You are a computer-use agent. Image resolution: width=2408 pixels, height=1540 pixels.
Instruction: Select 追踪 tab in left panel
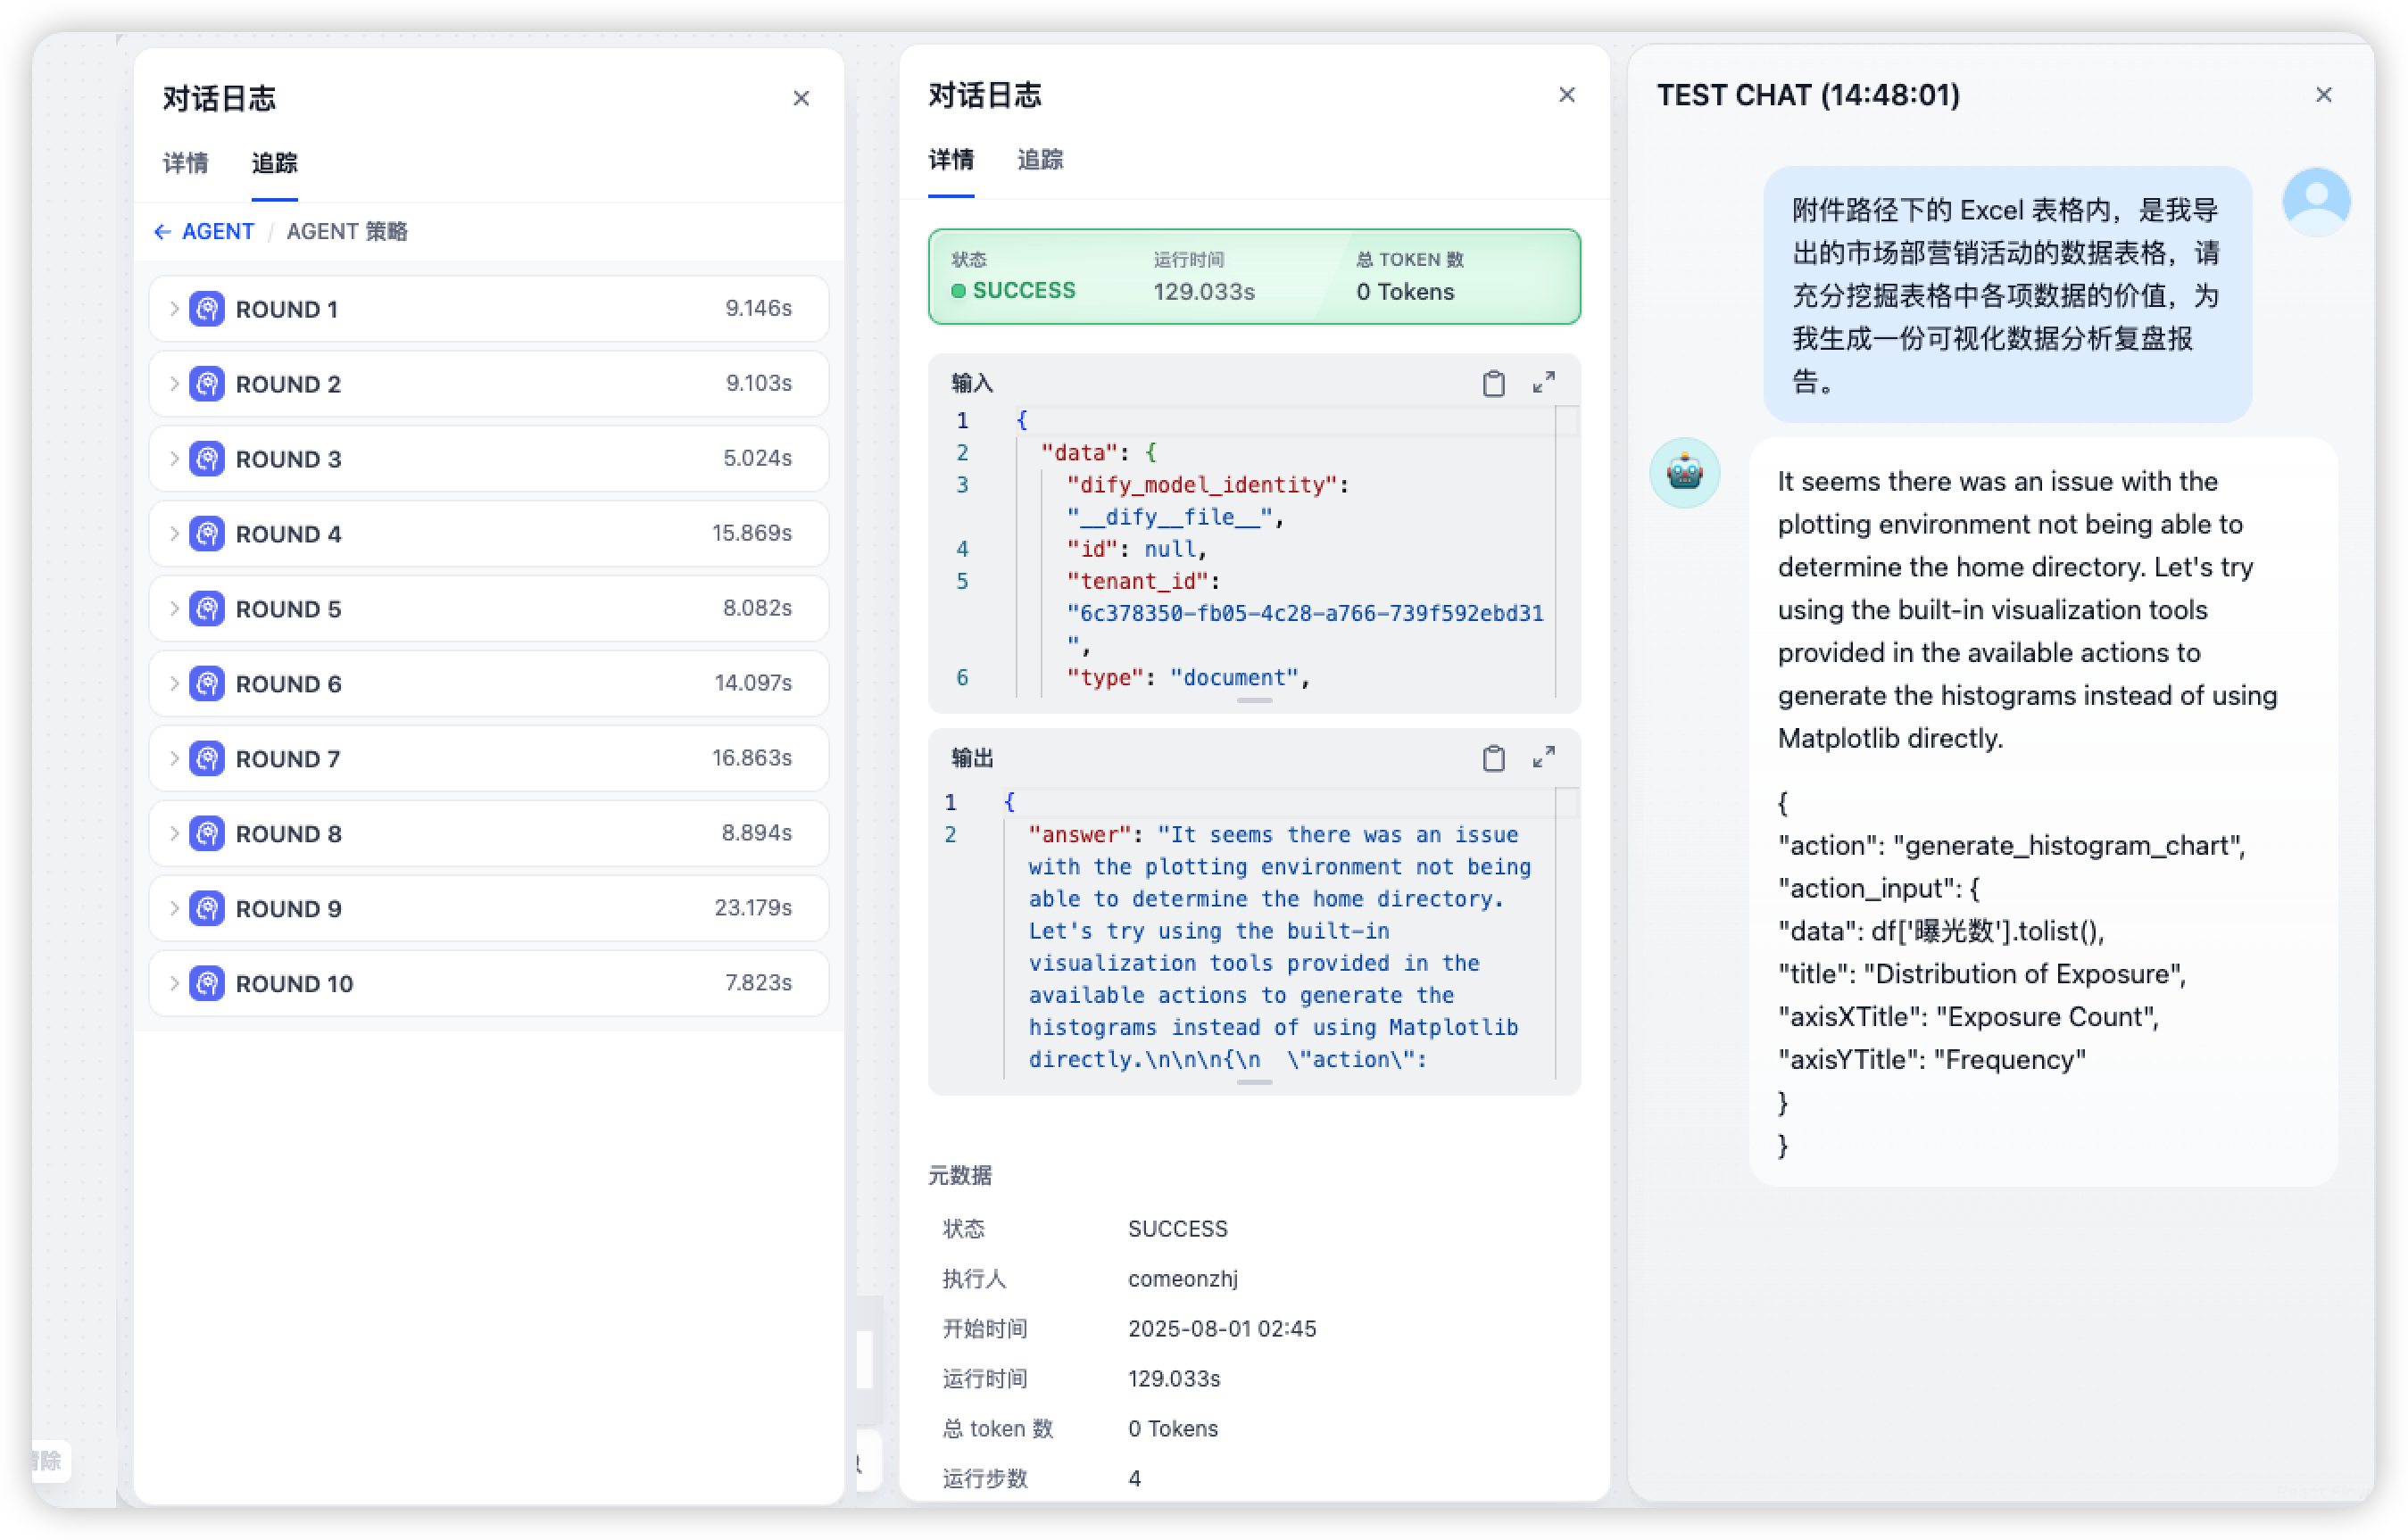(274, 163)
